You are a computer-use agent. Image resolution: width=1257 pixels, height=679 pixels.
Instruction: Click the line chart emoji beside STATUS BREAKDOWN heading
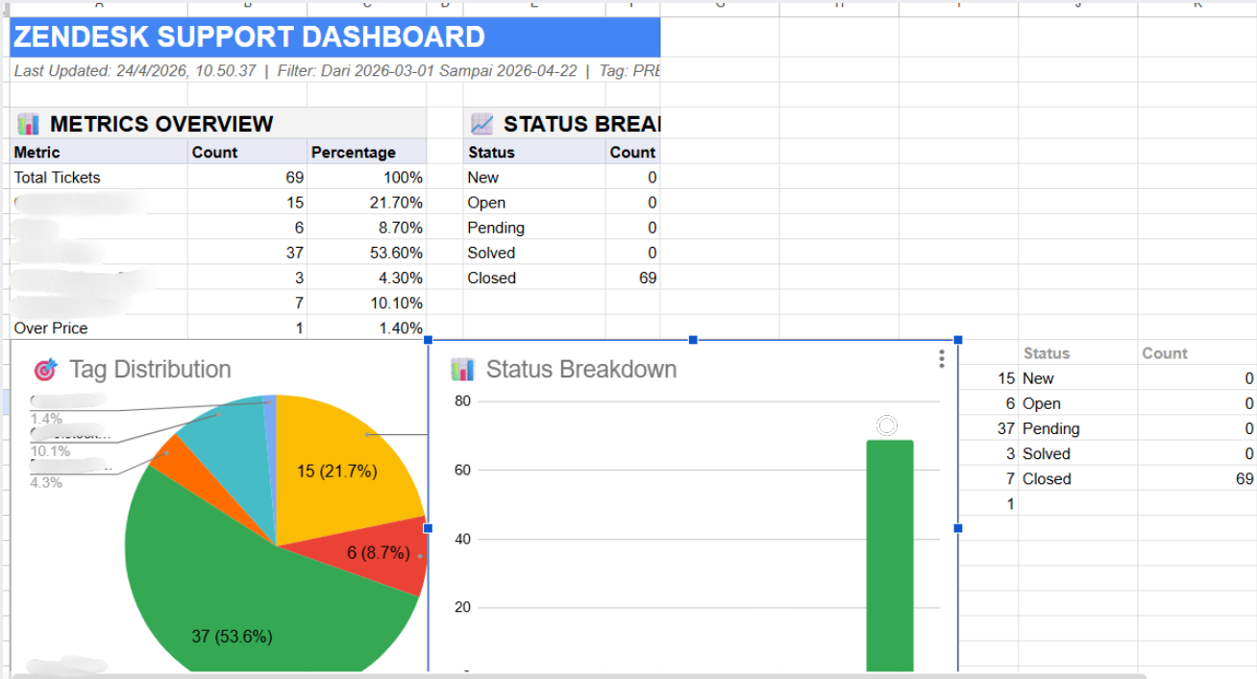482,124
